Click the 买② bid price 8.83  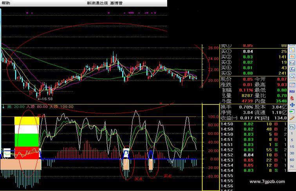click(x=248, y=57)
